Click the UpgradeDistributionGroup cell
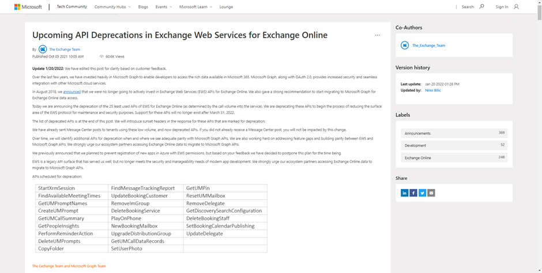This screenshot has height=273, width=542. 146,234
